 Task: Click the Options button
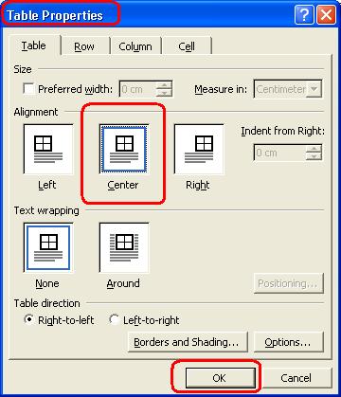(x=289, y=342)
